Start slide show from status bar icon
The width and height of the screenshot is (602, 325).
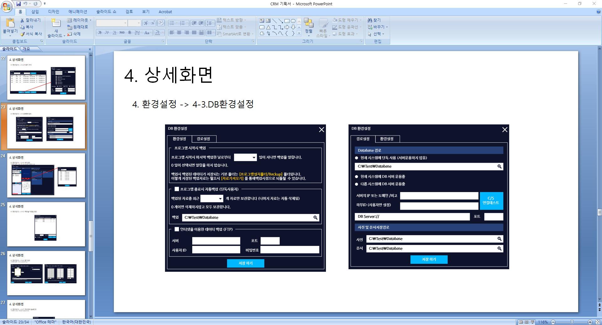532,322
